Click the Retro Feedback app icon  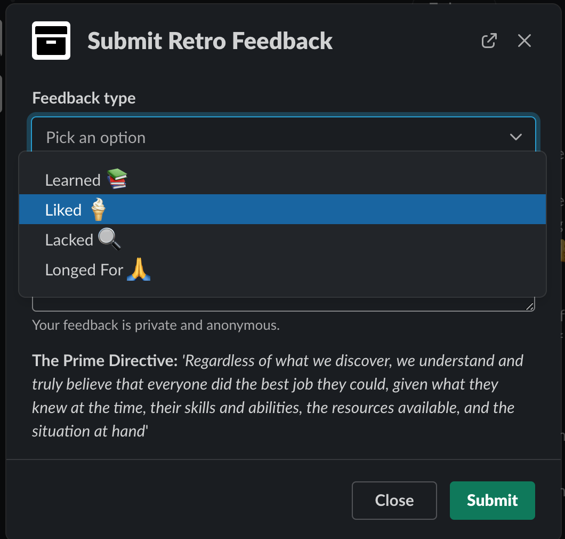(x=51, y=41)
